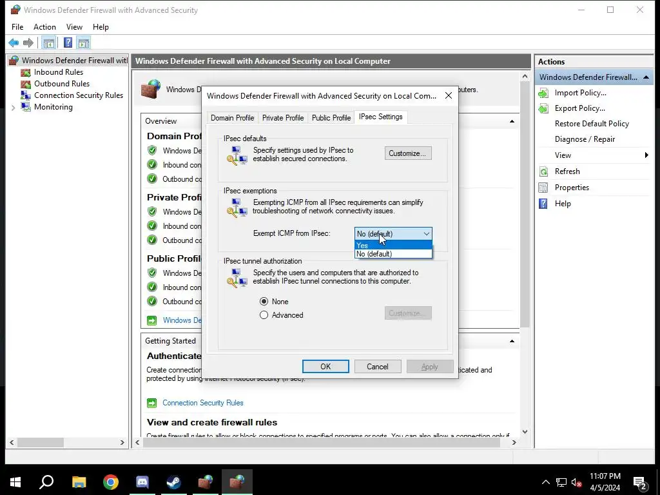The image size is (660, 495).
Task: Click the taskbar search magnifier
Action: point(46,481)
